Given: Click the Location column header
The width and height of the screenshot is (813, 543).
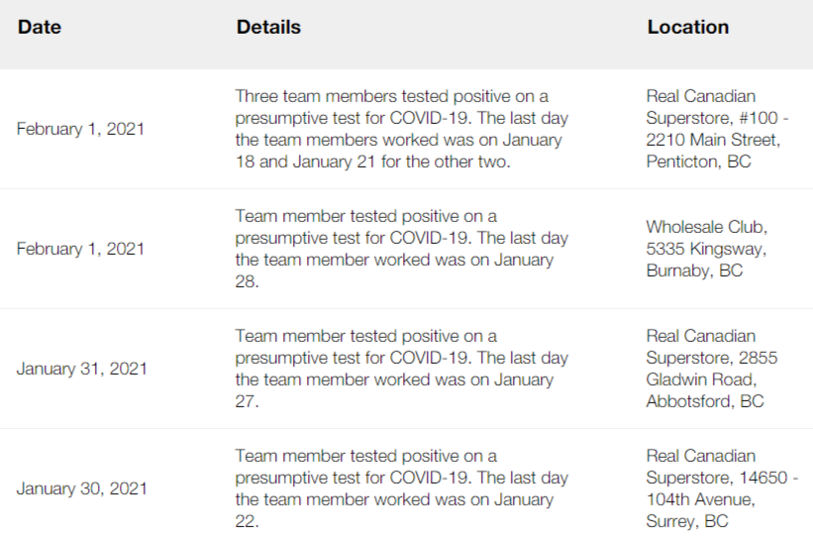Looking at the screenshot, I should click(x=688, y=27).
